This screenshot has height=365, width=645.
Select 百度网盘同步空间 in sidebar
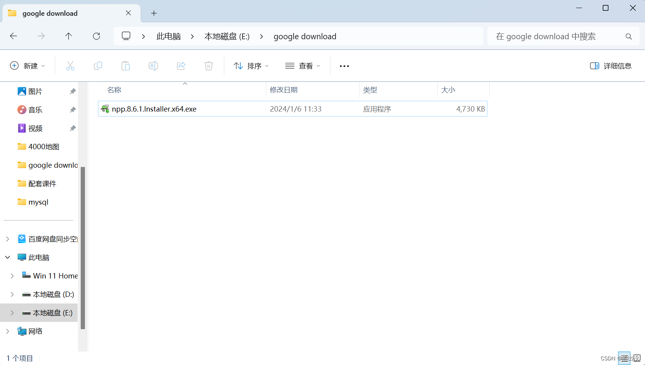click(x=48, y=239)
